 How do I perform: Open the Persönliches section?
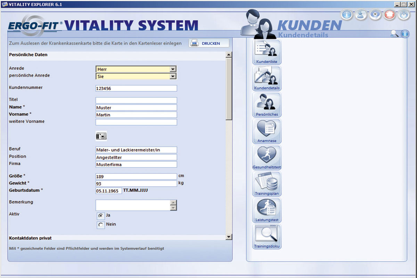coord(267,105)
